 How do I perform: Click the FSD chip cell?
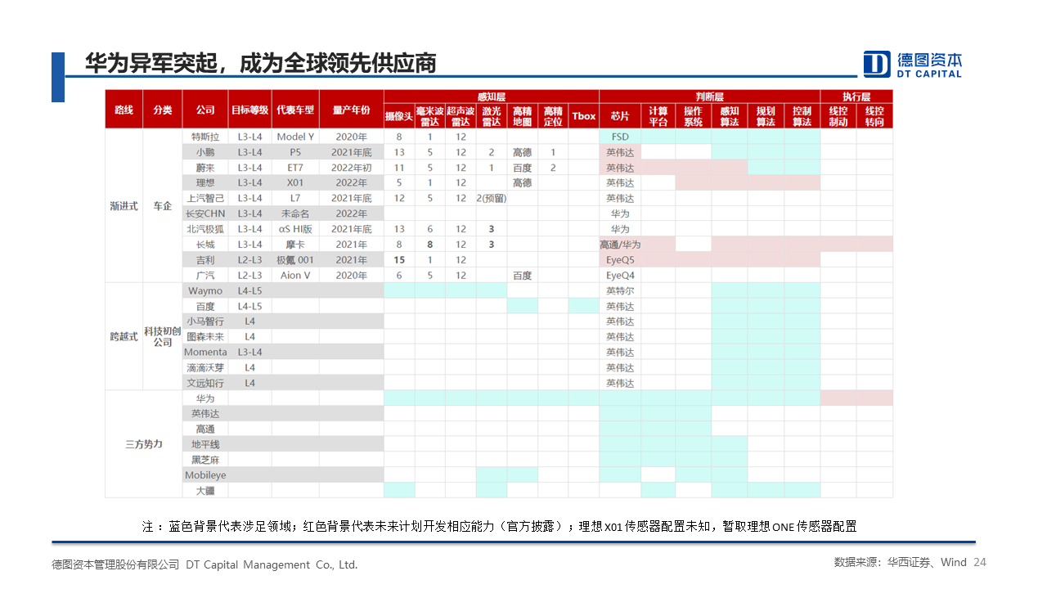tap(620, 137)
